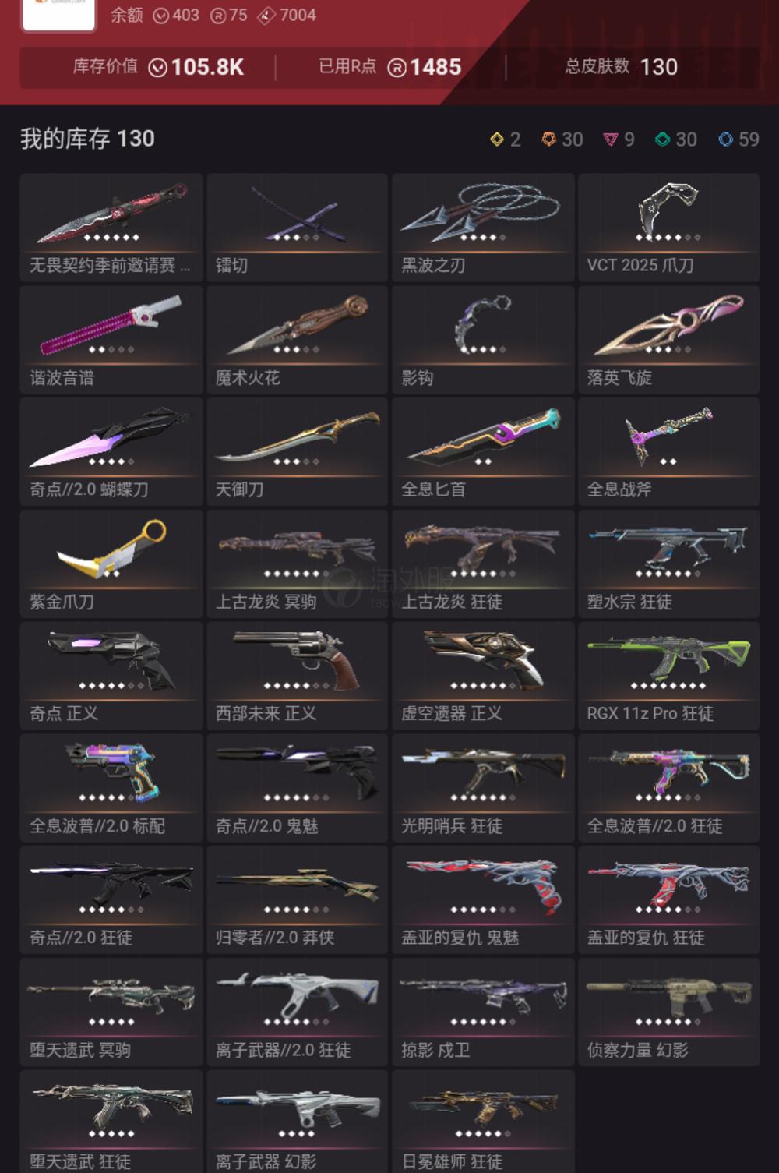This screenshot has height=1173, width=779.
Task: Click the 库存价值 105.8K stat
Action: click(x=158, y=67)
